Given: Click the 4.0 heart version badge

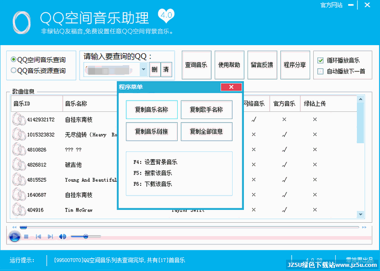Looking at the screenshot, I should click(166, 15).
